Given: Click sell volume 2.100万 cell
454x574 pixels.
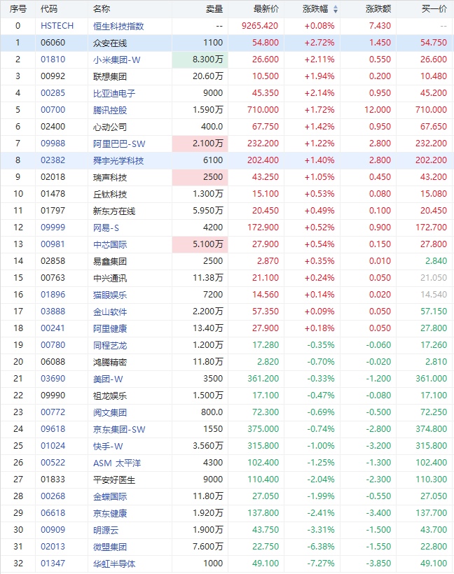Looking at the screenshot, I should (200, 143).
